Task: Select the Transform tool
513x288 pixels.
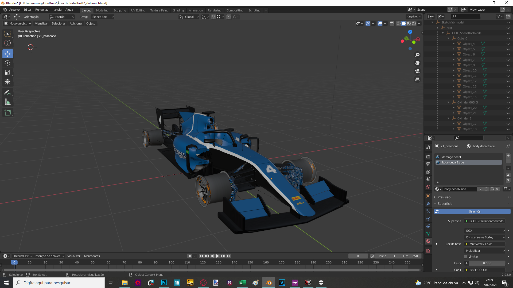Action: pyautogui.click(x=7, y=82)
